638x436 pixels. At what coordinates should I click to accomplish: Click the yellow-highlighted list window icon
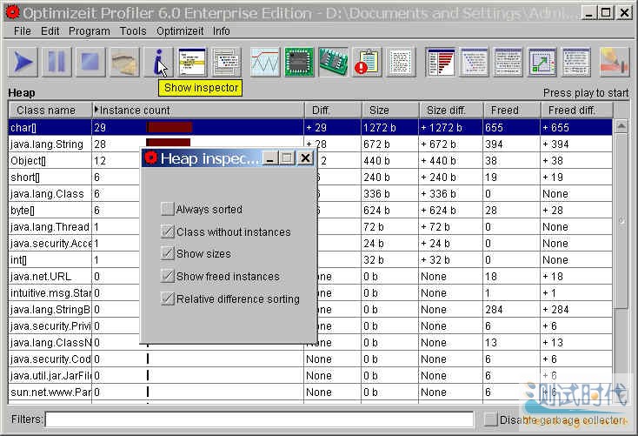192,63
